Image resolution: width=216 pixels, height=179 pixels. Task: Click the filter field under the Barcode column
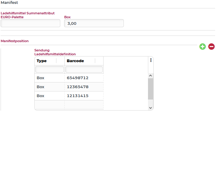point(84,69)
